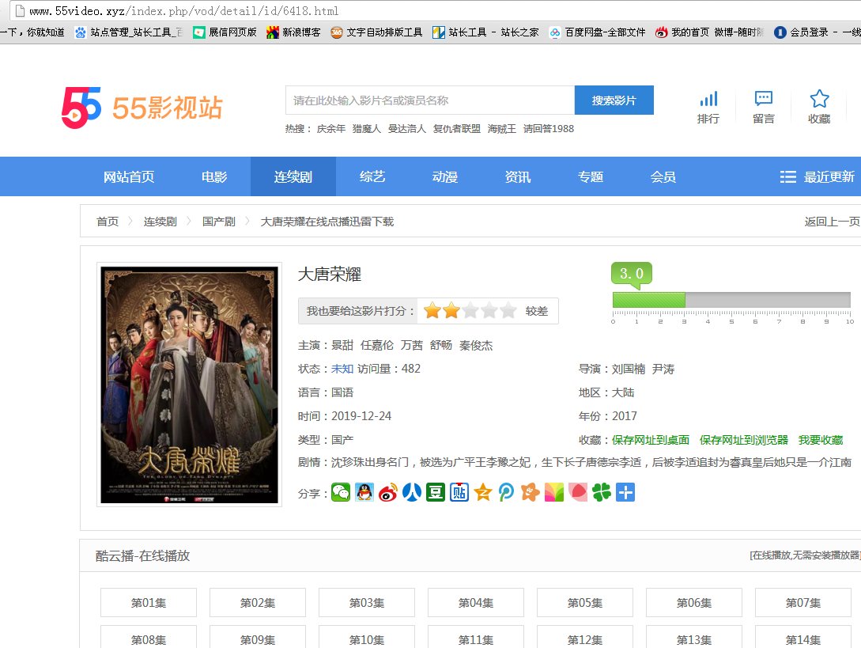861x648 pixels.
Task: Share the show to WeChat
Action: [x=340, y=492]
